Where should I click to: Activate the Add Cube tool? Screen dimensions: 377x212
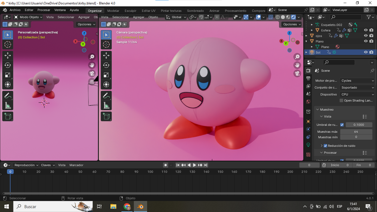tap(8, 116)
